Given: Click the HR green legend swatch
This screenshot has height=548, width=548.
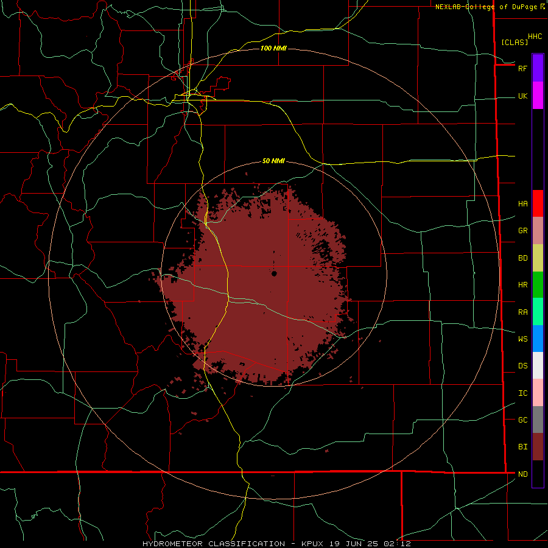Looking at the screenshot, I should point(538,284).
